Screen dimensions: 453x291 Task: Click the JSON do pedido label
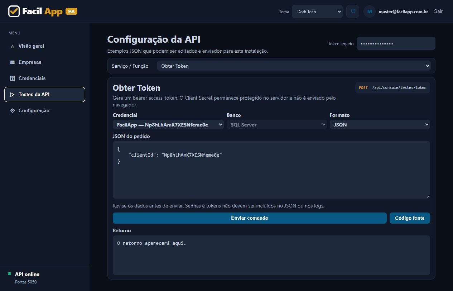click(x=131, y=136)
